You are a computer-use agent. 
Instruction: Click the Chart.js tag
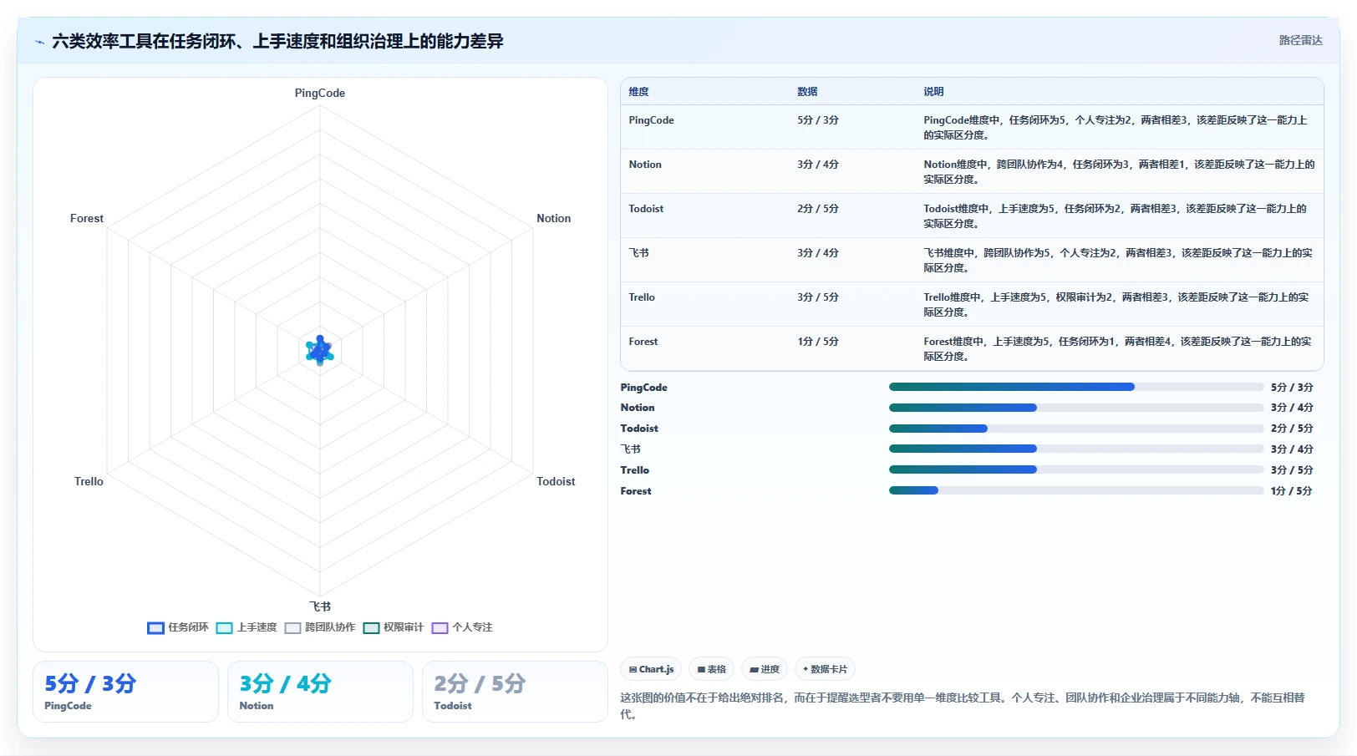651,669
